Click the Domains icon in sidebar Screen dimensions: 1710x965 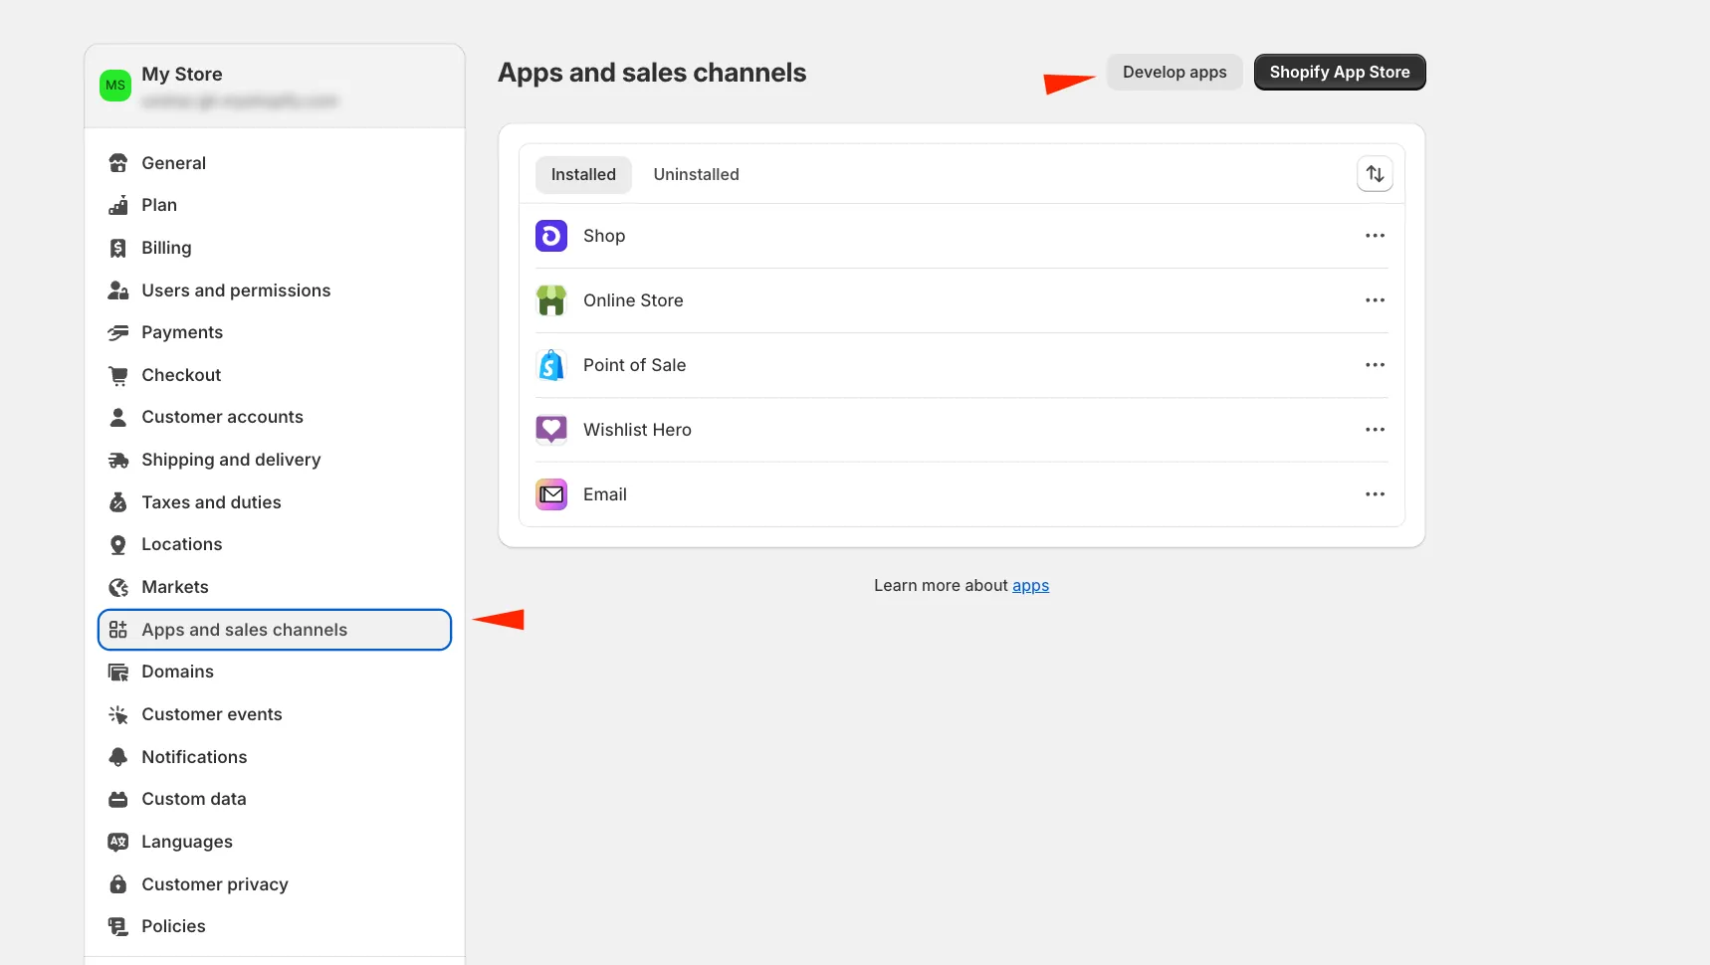tap(118, 672)
